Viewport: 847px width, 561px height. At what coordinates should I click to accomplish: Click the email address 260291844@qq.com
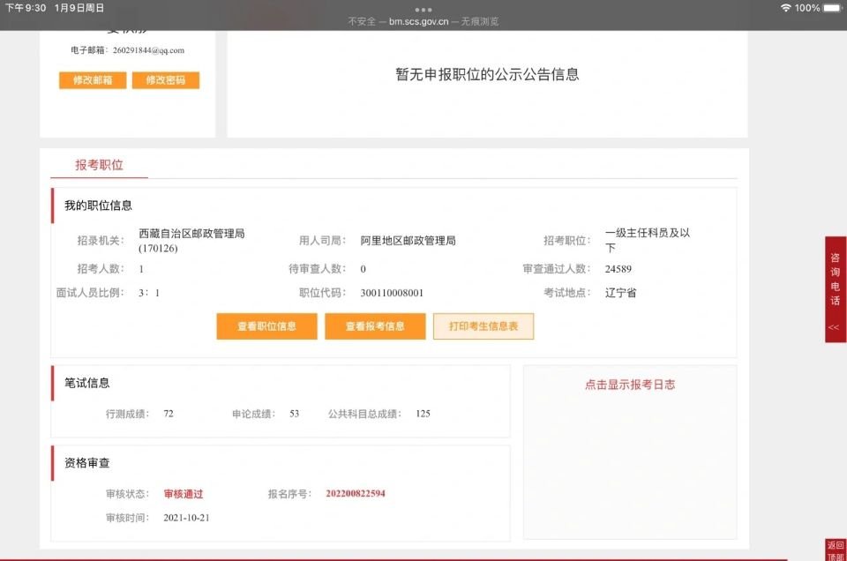pyautogui.click(x=148, y=51)
